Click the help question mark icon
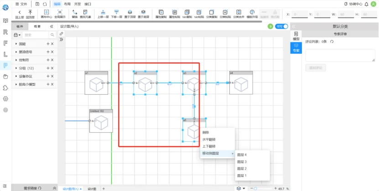This screenshot has width=379, height=191. 5,110
